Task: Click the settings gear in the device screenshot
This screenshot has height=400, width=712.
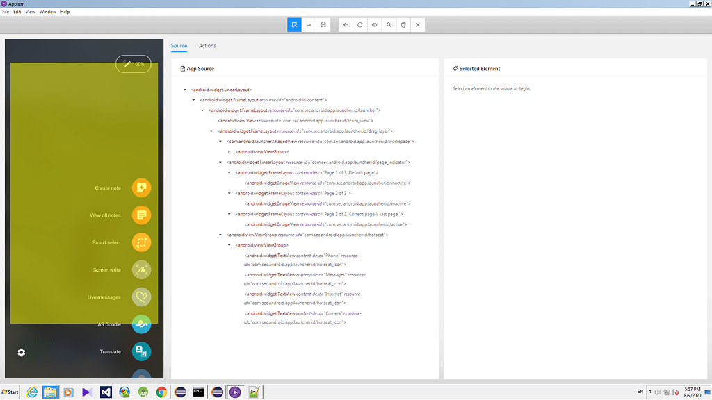Action: click(x=22, y=352)
